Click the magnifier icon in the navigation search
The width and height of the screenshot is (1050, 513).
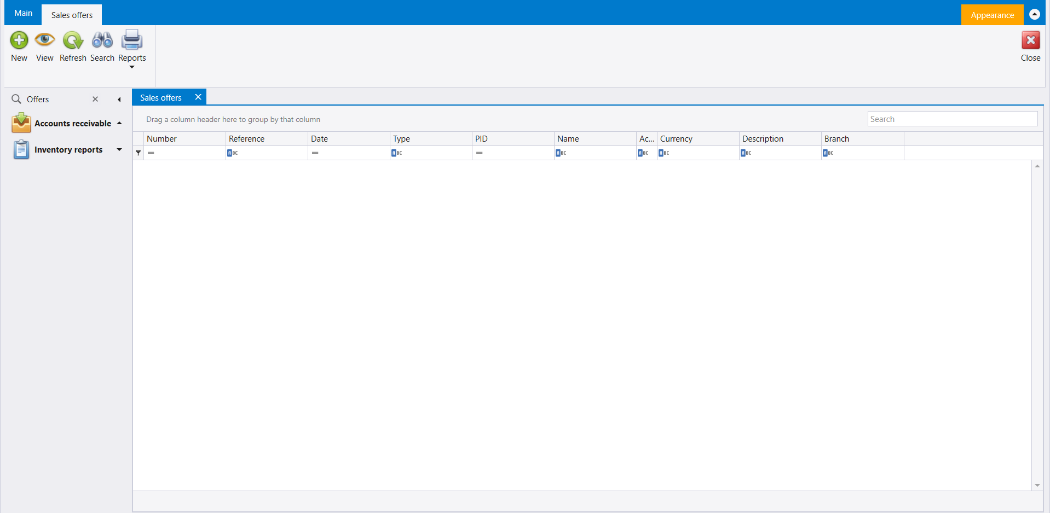[x=16, y=99]
